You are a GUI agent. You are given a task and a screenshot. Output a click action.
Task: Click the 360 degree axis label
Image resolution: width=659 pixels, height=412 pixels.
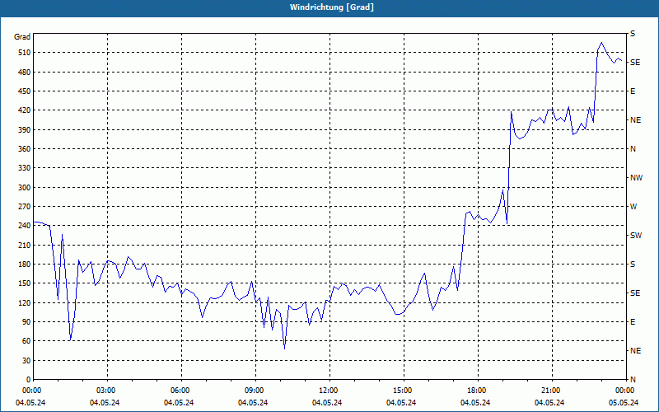pos(24,149)
